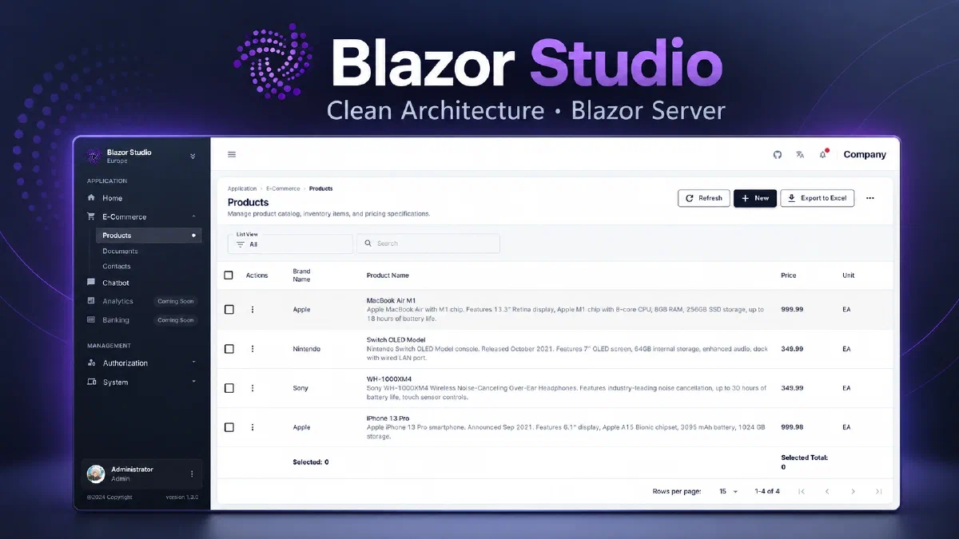Expand the Authorization menu chevron
The height and width of the screenshot is (539, 959).
(x=193, y=363)
